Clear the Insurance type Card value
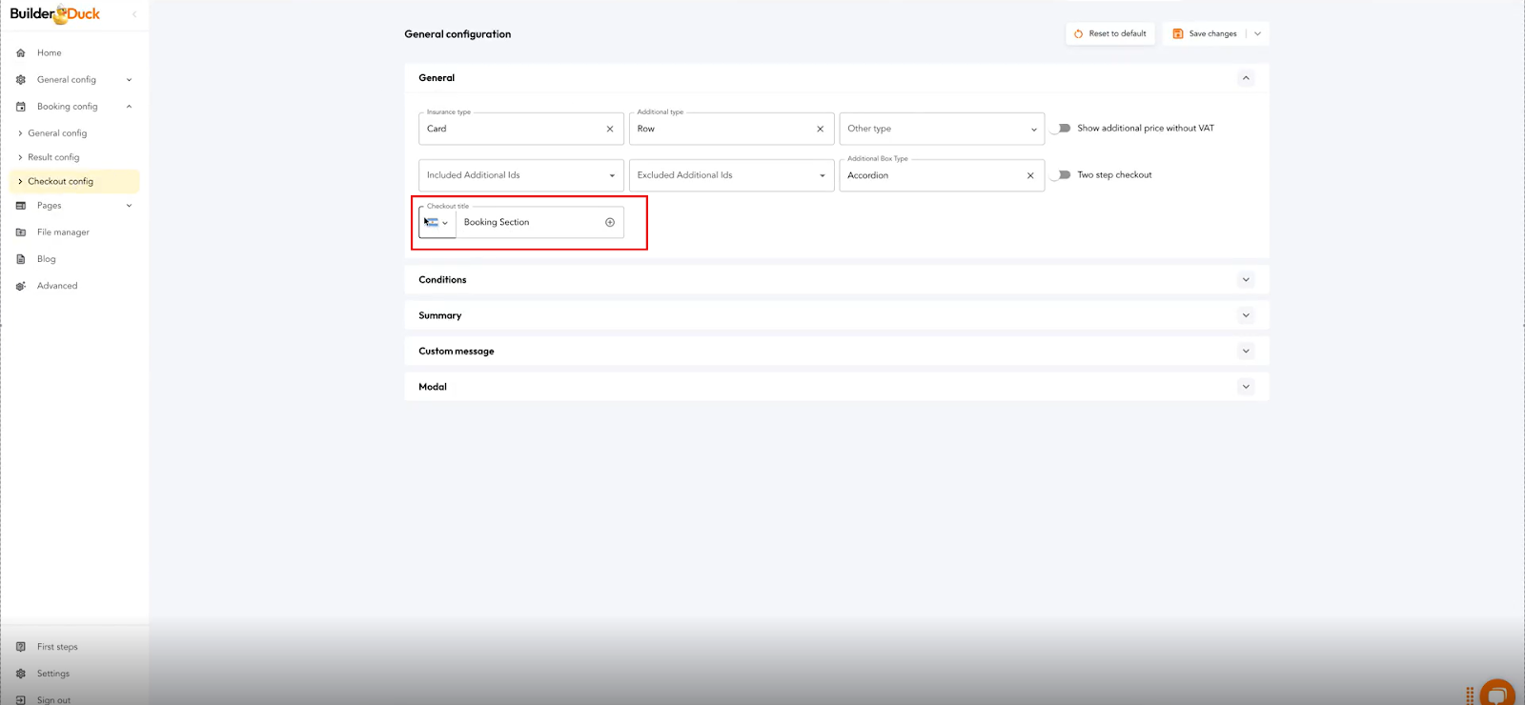This screenshot has height=705, width=1525. [x=610, y=129]
